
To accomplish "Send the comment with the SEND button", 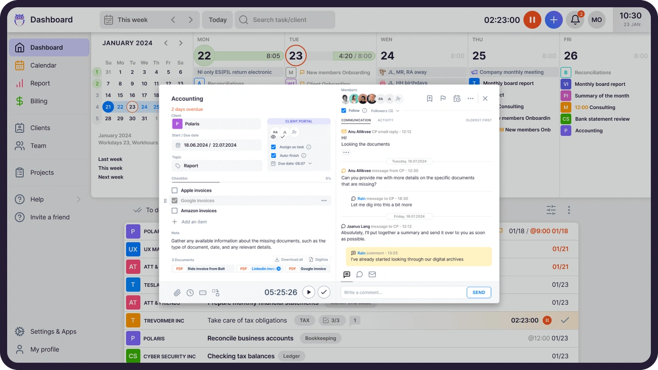I will tap(478, 292).
